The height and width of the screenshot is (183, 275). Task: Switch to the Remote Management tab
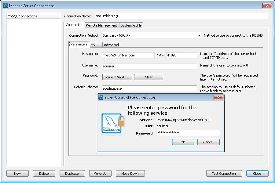tap(101, 25)
